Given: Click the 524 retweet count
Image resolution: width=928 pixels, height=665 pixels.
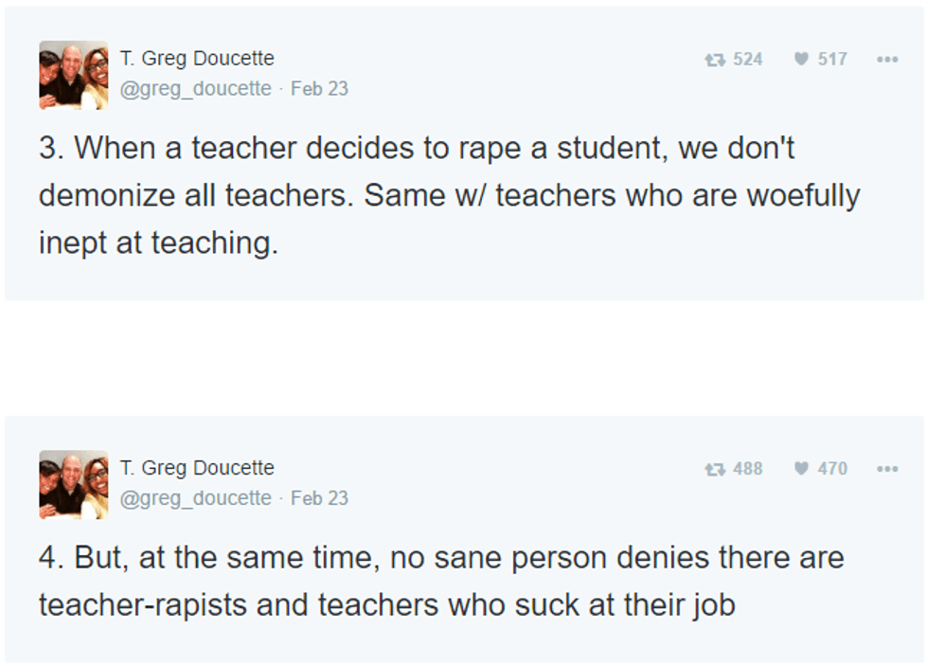Looking at the screenshot, I should [x=747, y=60].
